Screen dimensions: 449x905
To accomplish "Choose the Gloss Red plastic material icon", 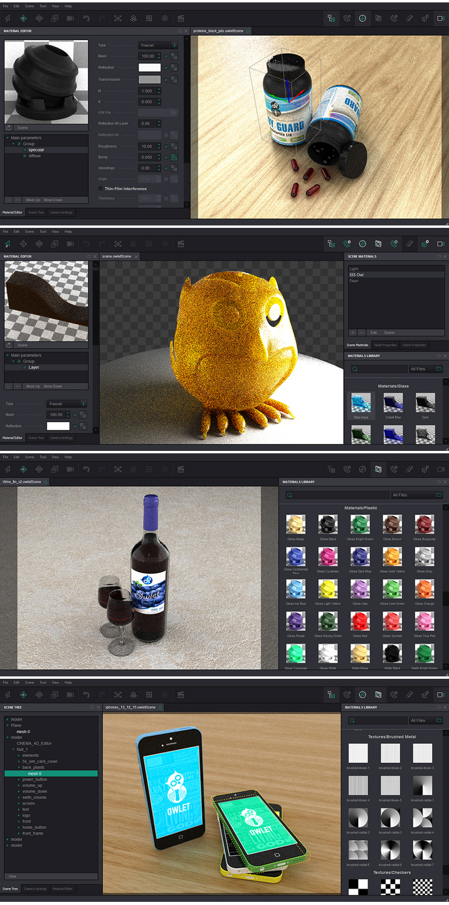I will (x=360, y=622).
